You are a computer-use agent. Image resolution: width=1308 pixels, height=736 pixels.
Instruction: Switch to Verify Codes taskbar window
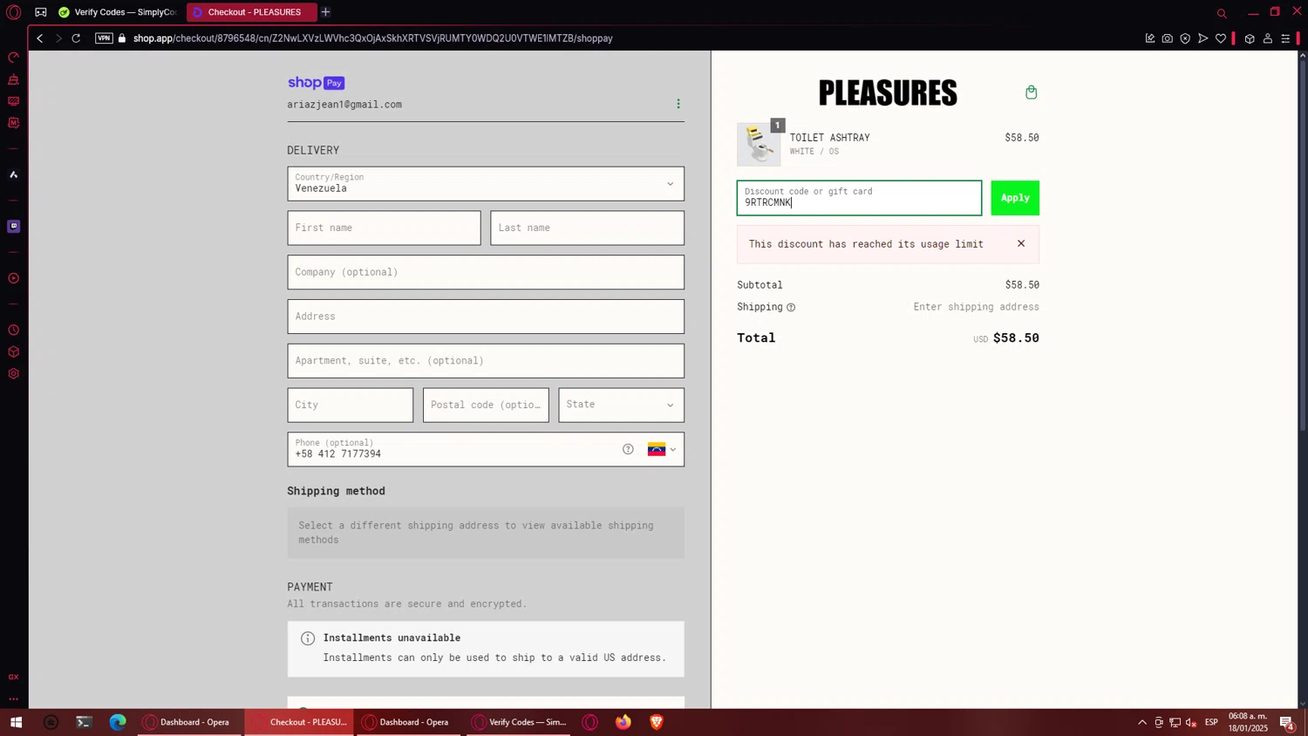click(x=519, y=722)
